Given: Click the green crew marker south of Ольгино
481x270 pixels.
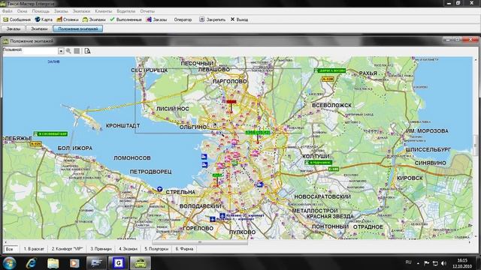Looking at the screenshot, I should coord(258,133).
